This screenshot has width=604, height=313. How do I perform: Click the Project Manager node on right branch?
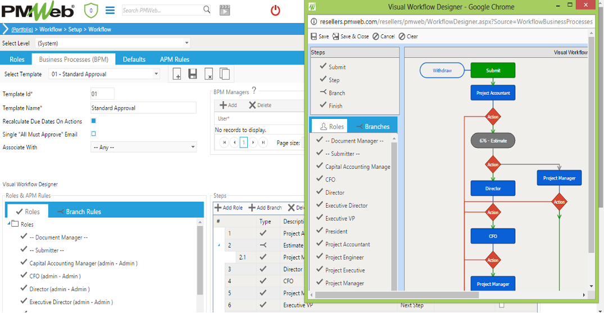coord(559,178)
